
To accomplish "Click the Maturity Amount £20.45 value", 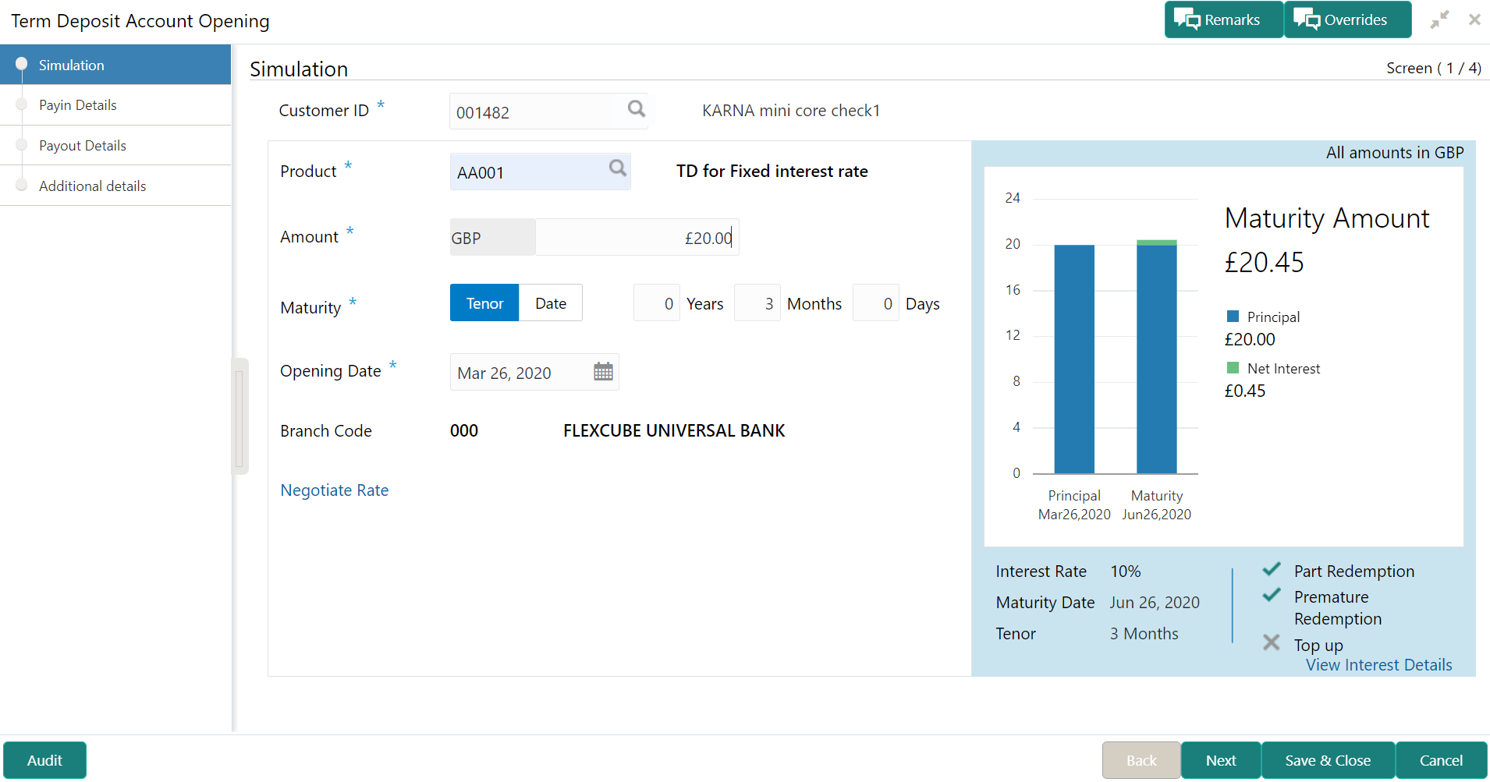I will (x=1264, y=262).
